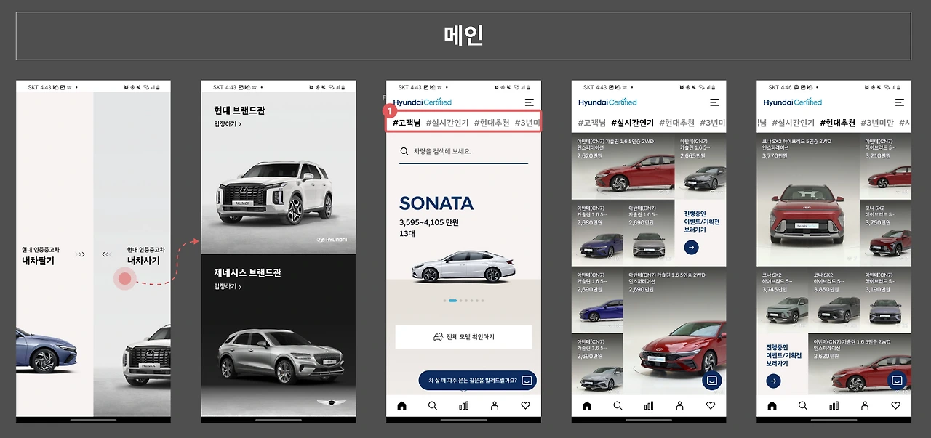Image resolution: width=931 pixels, height=438 pixels.
Task: Tap the chat face icon in the FAQ bubble
Action: click(x=527, y=380)
